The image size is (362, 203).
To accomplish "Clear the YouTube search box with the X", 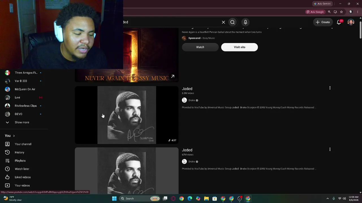I will [223, 22].
